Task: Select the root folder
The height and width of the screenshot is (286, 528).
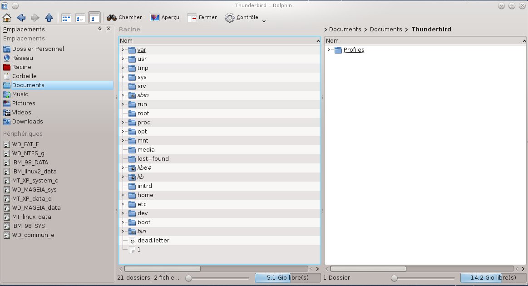Action: pyautogui.click(x=139, y=113)
